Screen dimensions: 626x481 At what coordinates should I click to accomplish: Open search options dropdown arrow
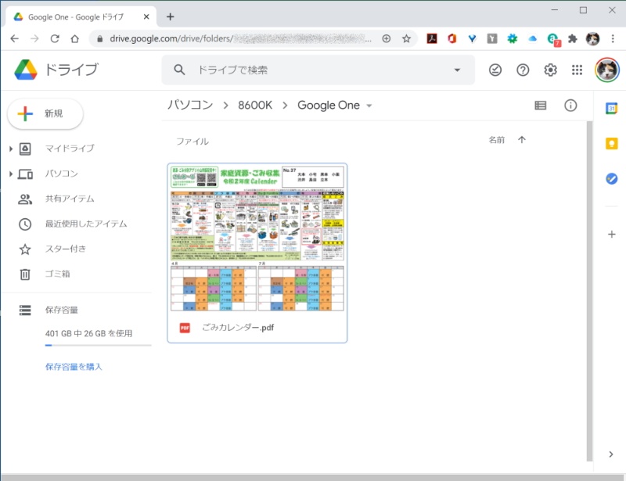pyautogui.click(x=456, y=70)
